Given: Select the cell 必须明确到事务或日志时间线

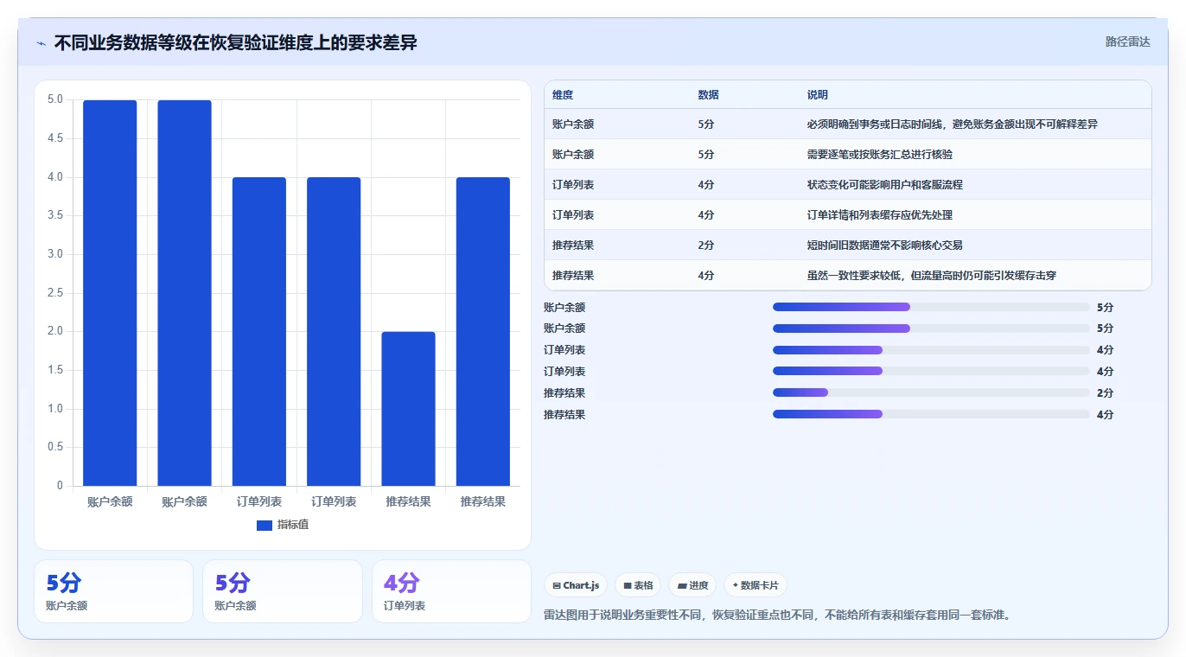Looking at the screenshot, I should click(952, 124).
